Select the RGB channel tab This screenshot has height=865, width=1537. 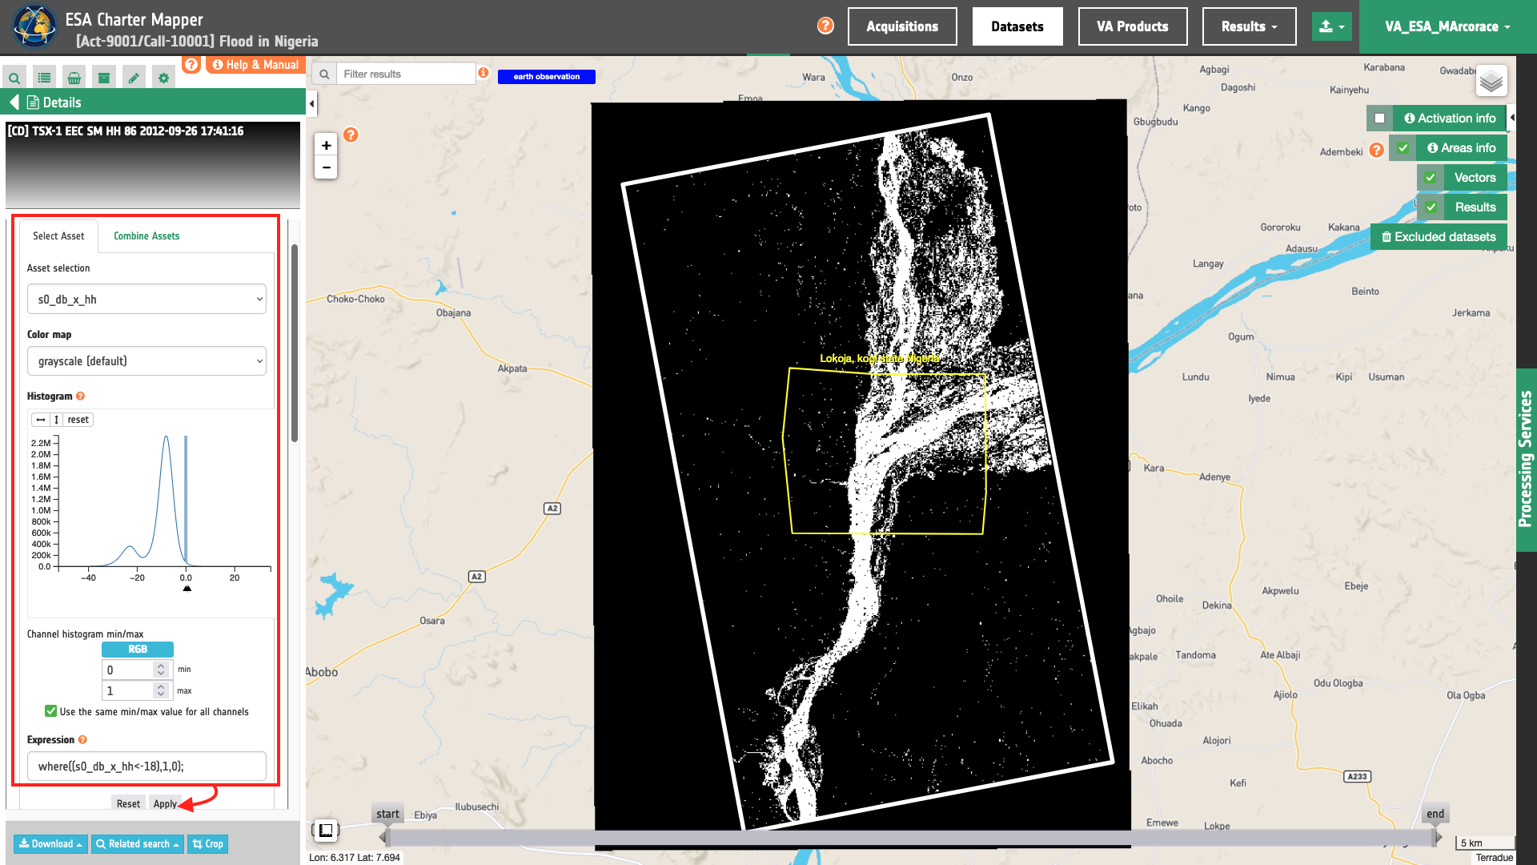138,650
